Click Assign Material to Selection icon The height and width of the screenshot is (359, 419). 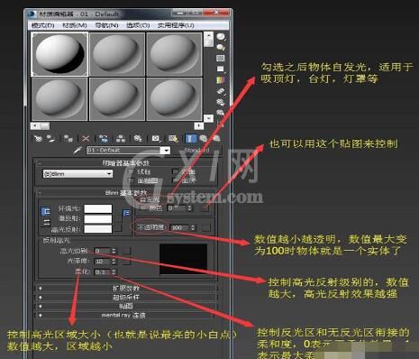point(68,139)
